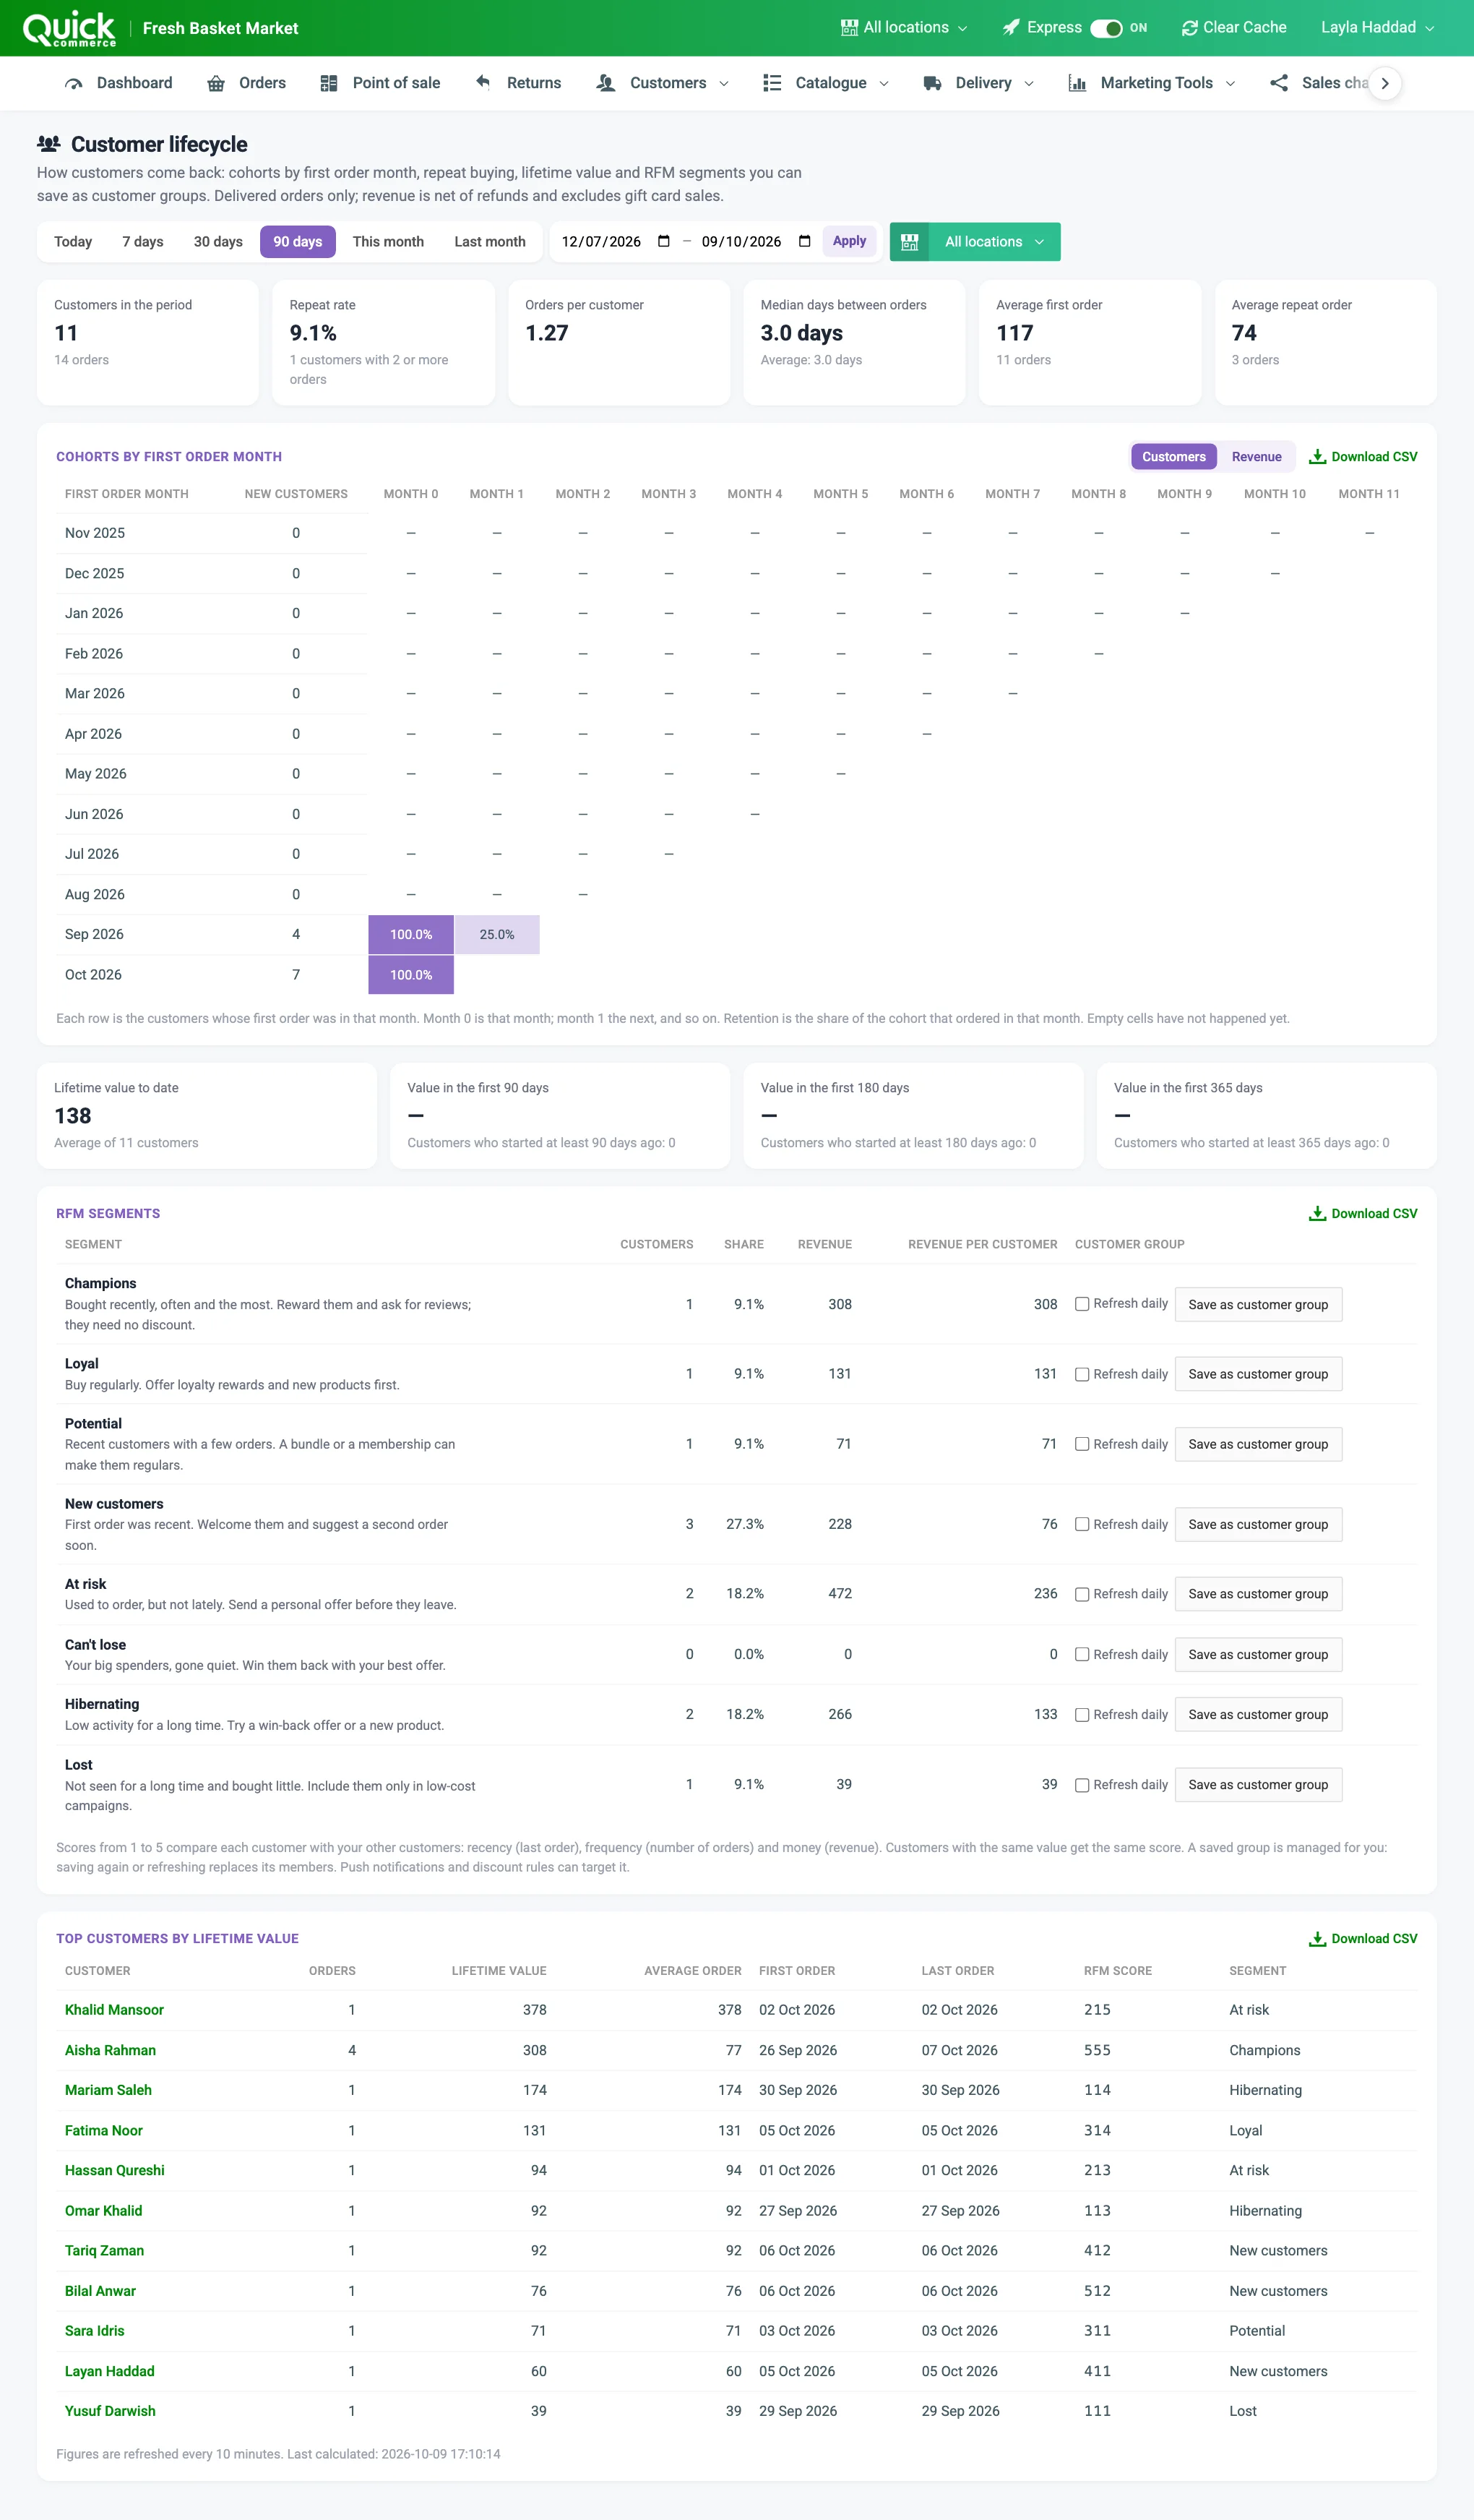Expand the Delivery menu
The width and height of the screenshot is (1474, 2520).
[978, 84]
